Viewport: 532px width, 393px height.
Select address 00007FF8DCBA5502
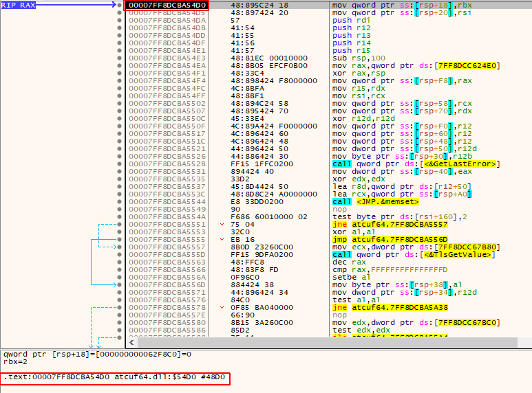pos(167,103)
